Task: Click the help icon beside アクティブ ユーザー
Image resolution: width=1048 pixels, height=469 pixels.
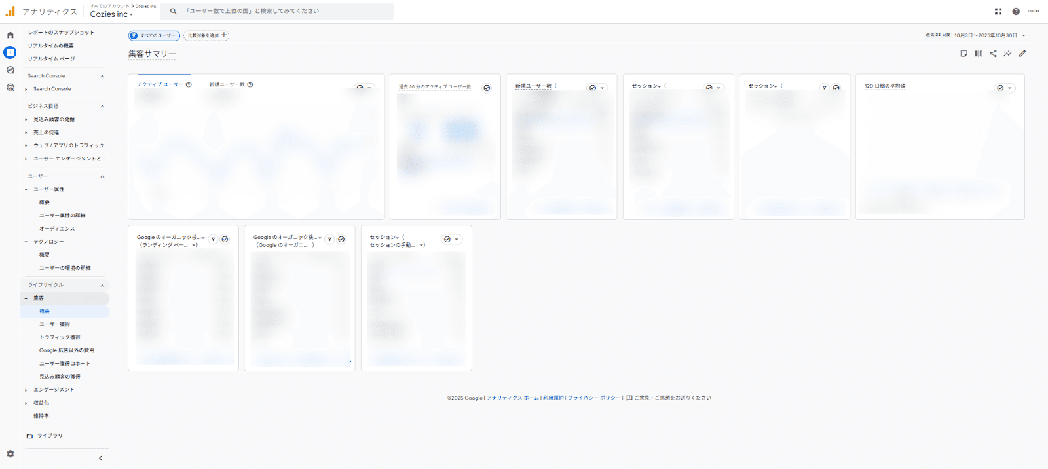Action: (189, 84)
